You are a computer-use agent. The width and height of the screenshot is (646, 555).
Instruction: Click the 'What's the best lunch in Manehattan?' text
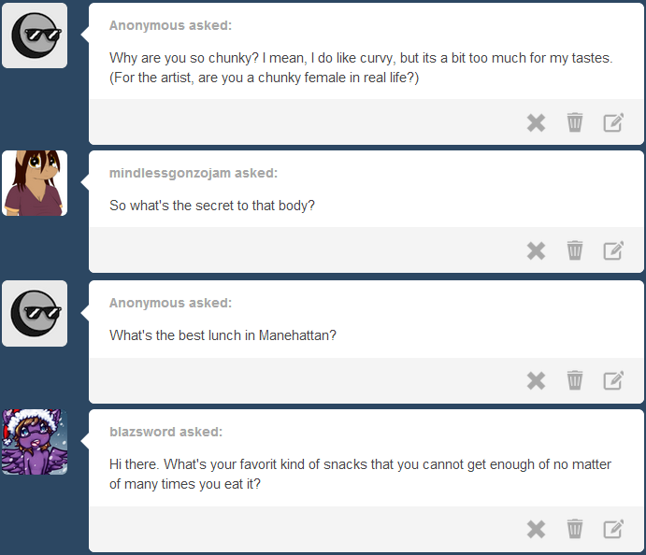pos(223,335)
